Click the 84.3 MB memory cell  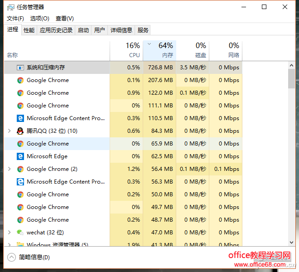point(159,131)
